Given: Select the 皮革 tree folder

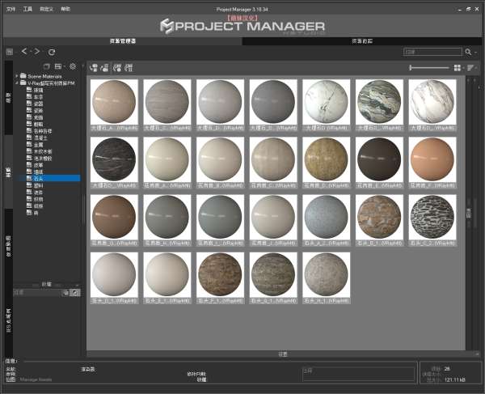Looking at the screenshot, I should point(38,165).
